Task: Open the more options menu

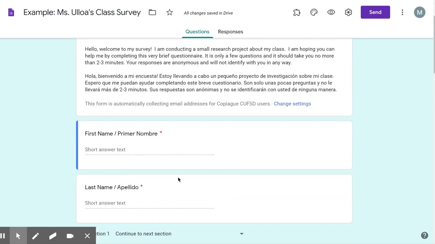Action: pos(402,13)
